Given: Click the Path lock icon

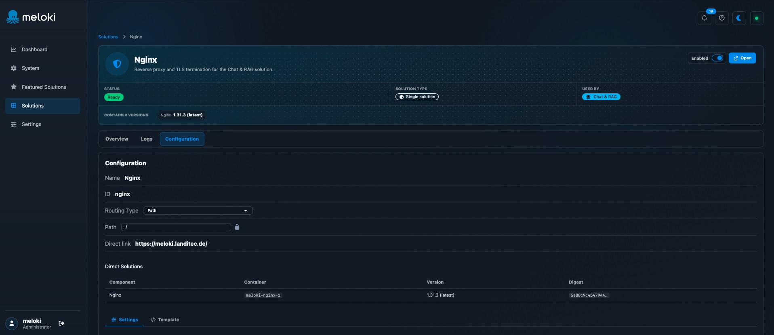Looking at the screenshot, I should click(x=237, y=227).
